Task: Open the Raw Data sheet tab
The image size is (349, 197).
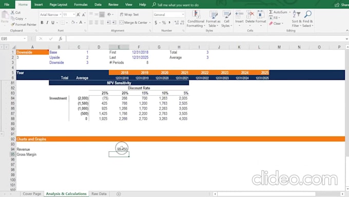Action: (x=99, y=194)
